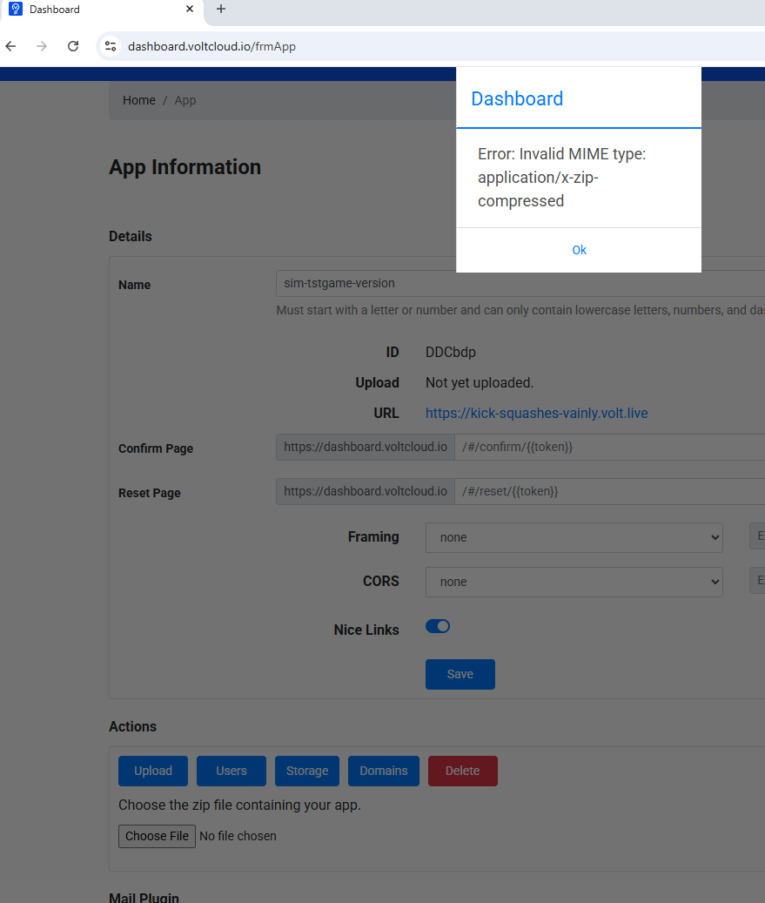Click the browser back arrow

click(11, 46)
